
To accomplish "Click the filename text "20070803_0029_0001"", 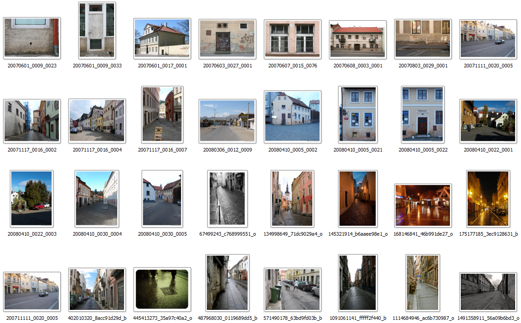I will point(423,66).
